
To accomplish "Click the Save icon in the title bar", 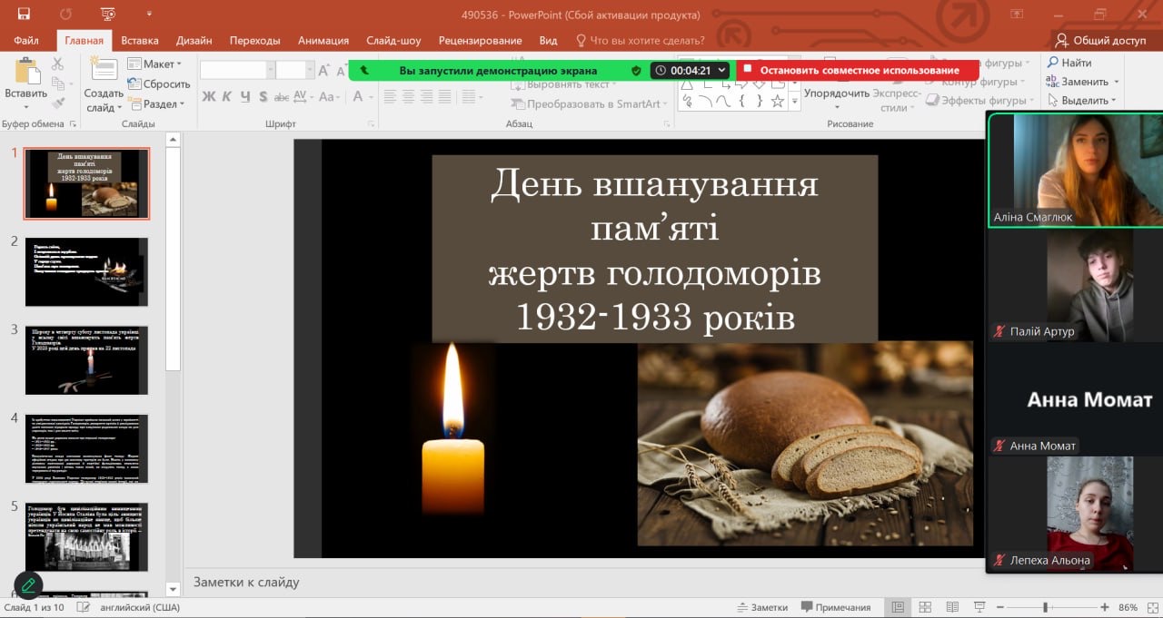I will click(24, 15).
